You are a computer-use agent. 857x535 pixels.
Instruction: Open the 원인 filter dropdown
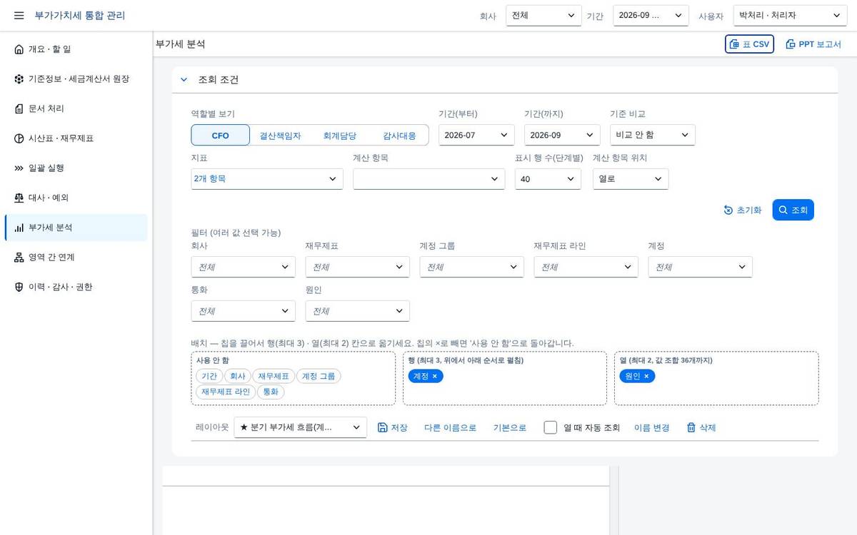[x=358, y=311]
